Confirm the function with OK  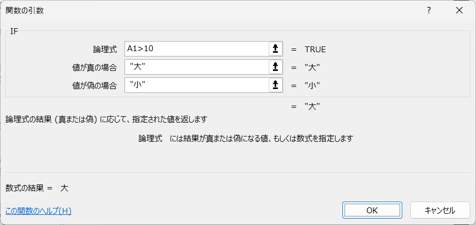click(x=372, y=210)
